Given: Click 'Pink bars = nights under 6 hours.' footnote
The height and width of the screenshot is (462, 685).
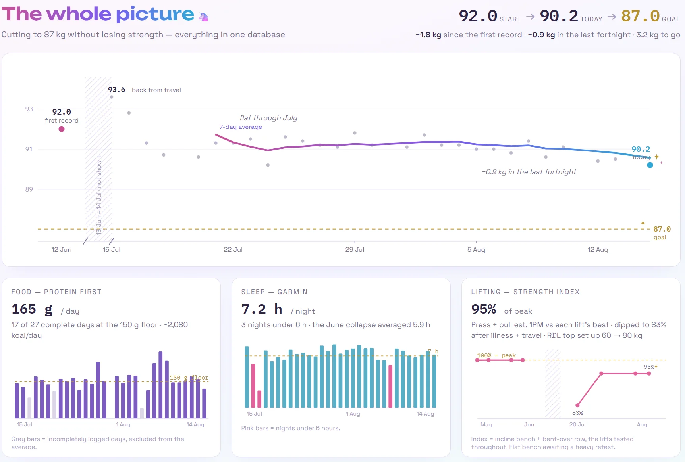Looking at the screenshot, I should [291, 428].
